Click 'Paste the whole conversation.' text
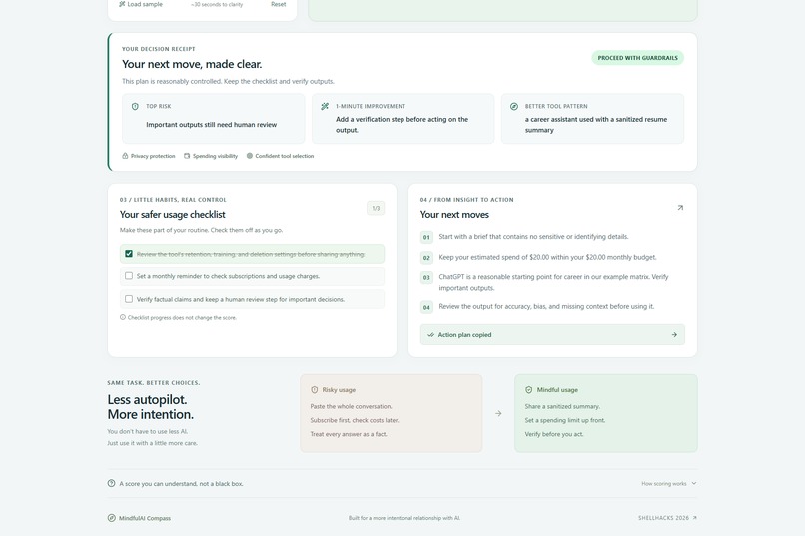Viewport: 805px width, 536px height. coord(352,407)
